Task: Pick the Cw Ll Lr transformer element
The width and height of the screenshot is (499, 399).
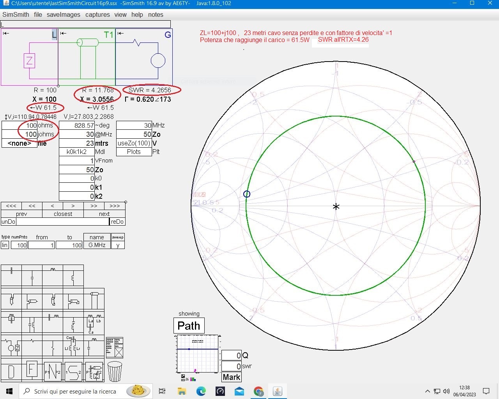Action: pos(73,346)
